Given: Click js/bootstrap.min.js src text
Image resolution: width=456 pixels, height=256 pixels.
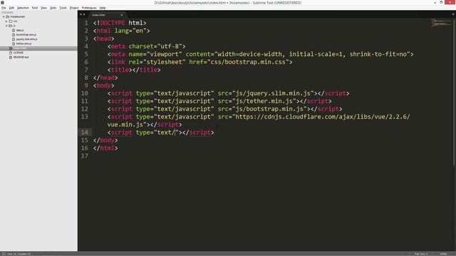Looking at the screenshot, I should click(269, 109).
